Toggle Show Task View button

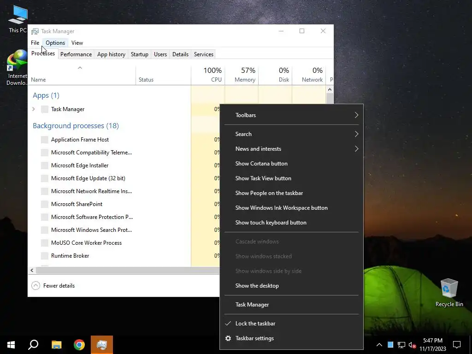(x=291, y=178)
